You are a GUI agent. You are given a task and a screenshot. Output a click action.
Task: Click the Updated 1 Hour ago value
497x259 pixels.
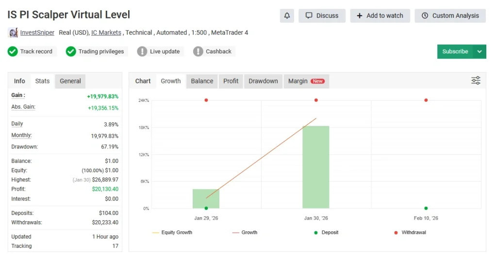click(105, 237)
